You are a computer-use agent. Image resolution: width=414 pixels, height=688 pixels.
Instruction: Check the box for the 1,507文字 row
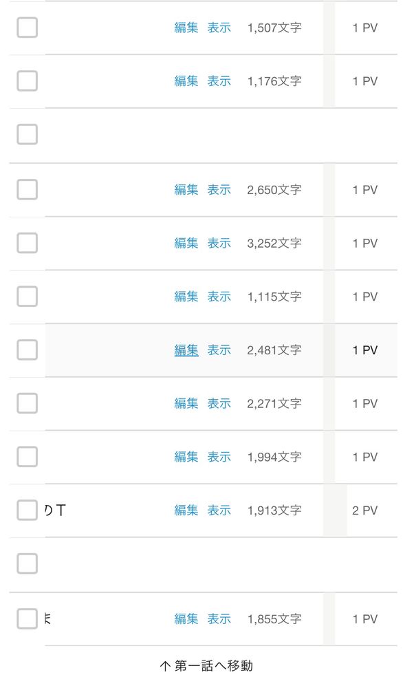(27, 28)
